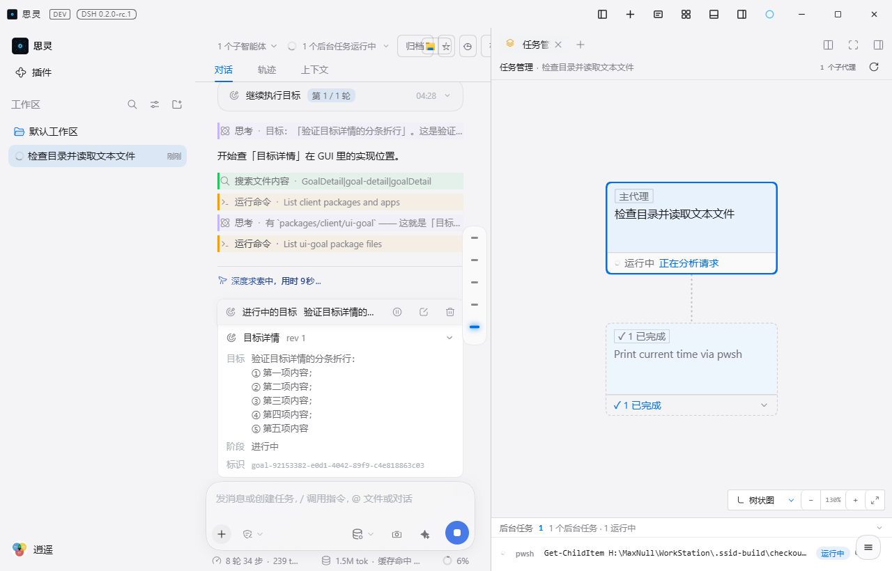Refresh the task management view
The height and width of the screenshot is (571, 892).
point(873,67)
